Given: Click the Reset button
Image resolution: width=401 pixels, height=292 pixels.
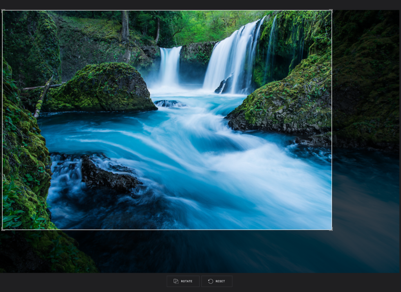Looking at the screenshot, I should point(217,281).
